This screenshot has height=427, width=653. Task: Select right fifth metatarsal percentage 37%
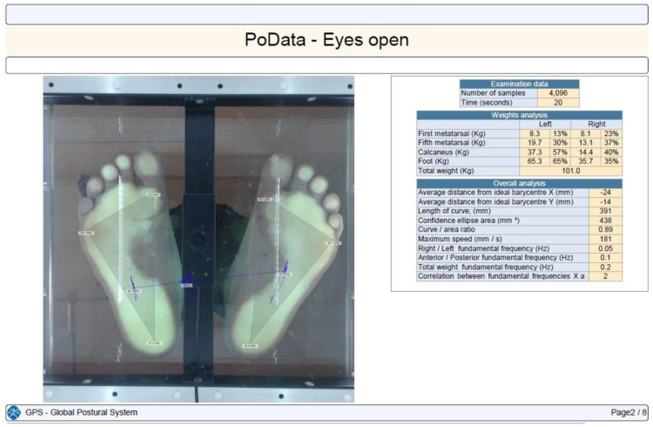pyautogui.click(x=611, y=143)
